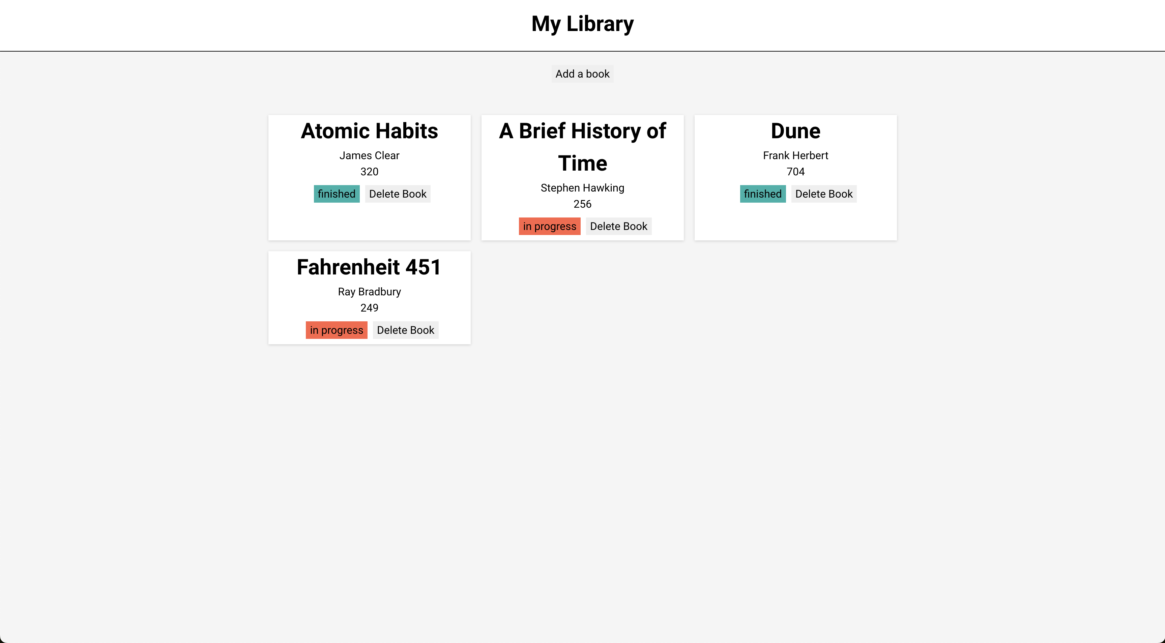Toggle finished status on Dune
Viewport: 1165px width, 643px height.
pos(763,194)
